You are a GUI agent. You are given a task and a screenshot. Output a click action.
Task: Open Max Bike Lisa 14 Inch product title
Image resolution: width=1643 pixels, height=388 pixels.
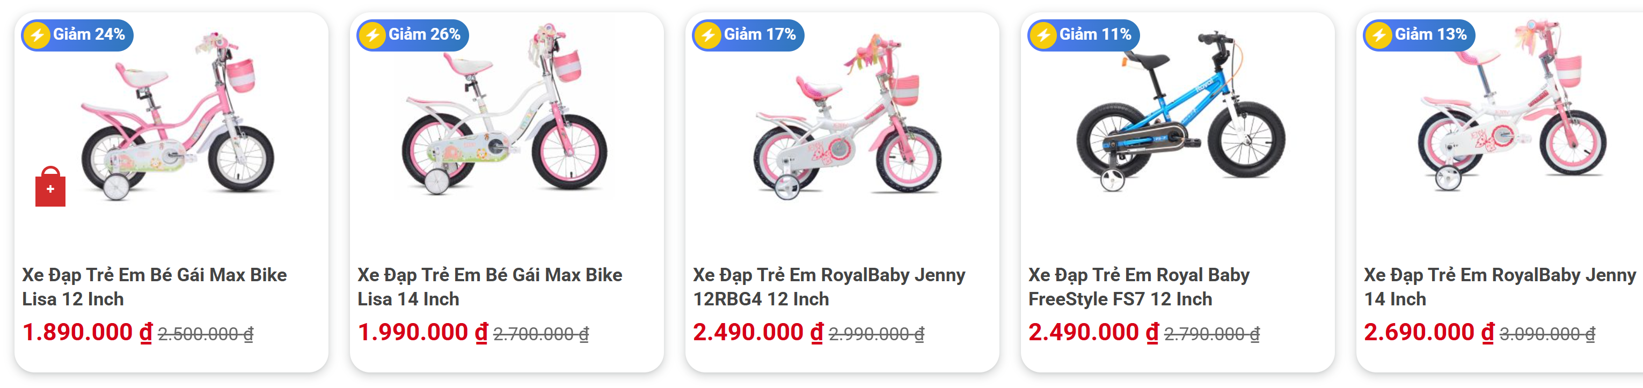click(x=490, y=287)
